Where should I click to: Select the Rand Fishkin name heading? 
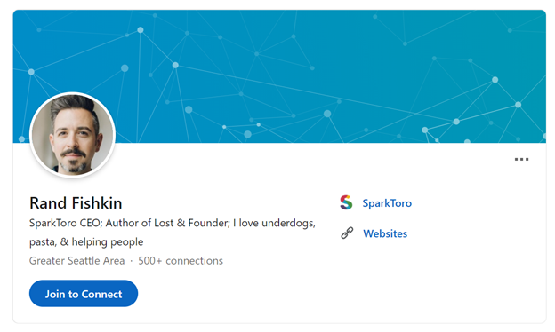[x=76, y=203]
